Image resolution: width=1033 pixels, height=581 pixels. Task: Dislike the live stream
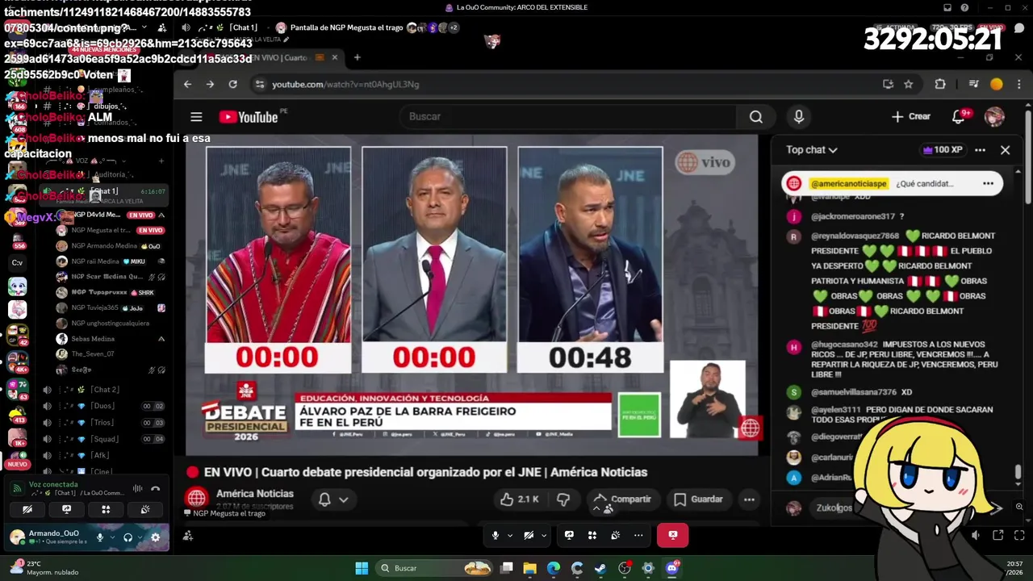click(563, 499)
